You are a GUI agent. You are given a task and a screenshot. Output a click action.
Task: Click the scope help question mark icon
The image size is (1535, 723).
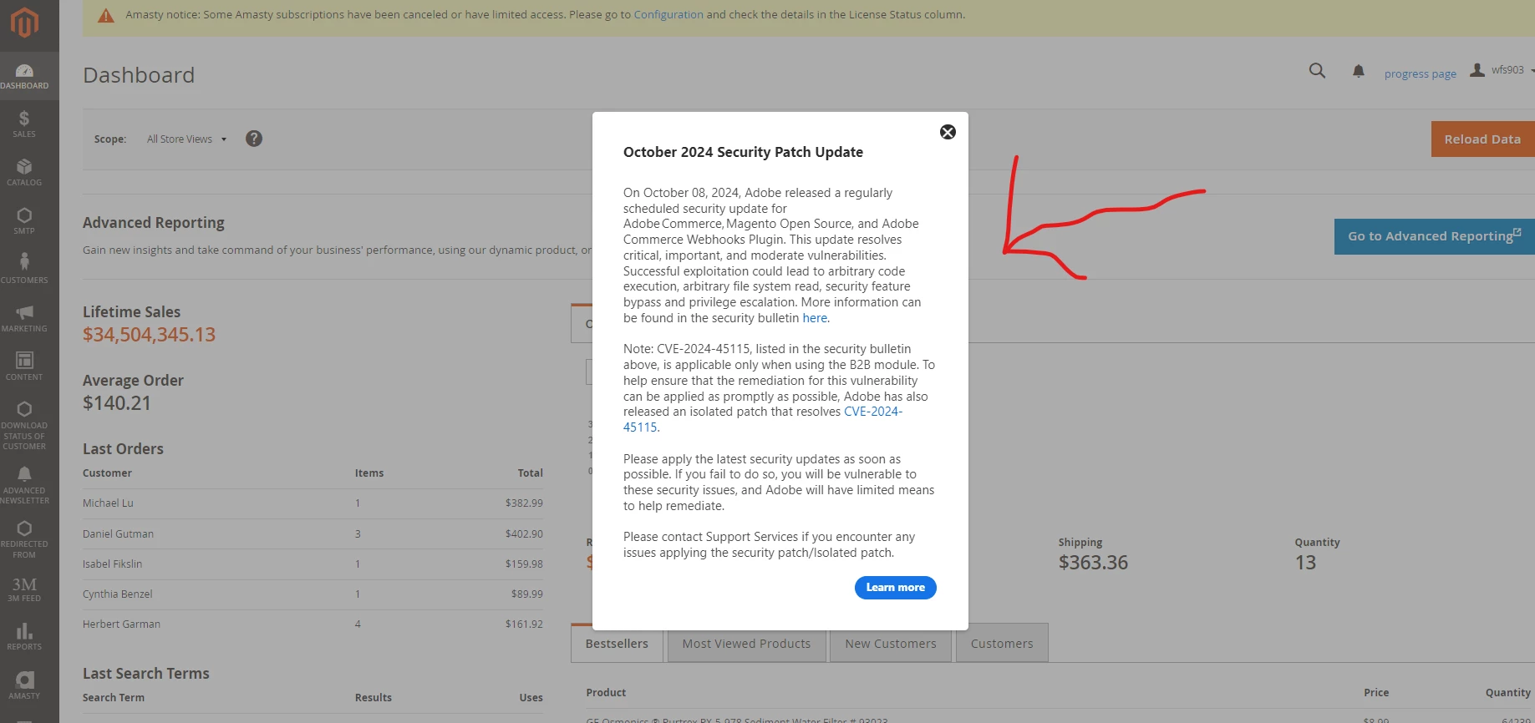(x=254, y=139)
